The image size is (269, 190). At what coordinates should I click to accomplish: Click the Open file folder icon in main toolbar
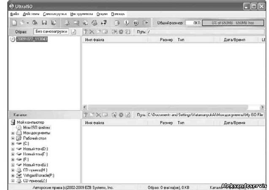(22, 23)
